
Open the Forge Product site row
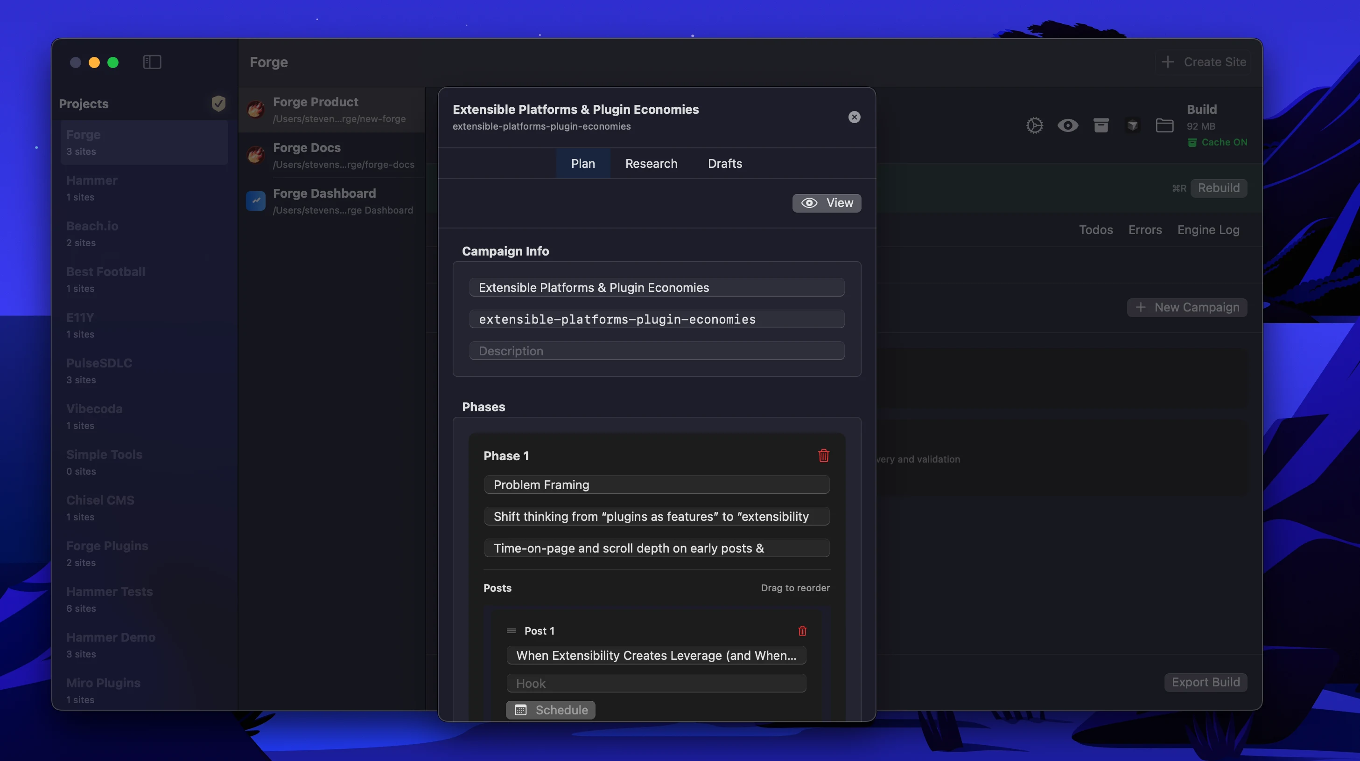click(x=331, y=110)
